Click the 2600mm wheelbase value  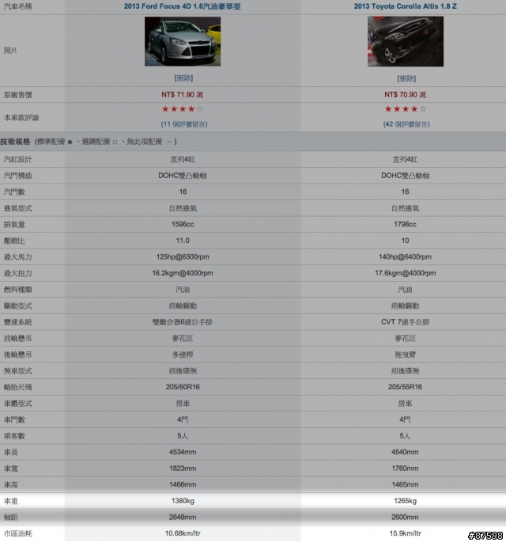[x=405, y=517]
